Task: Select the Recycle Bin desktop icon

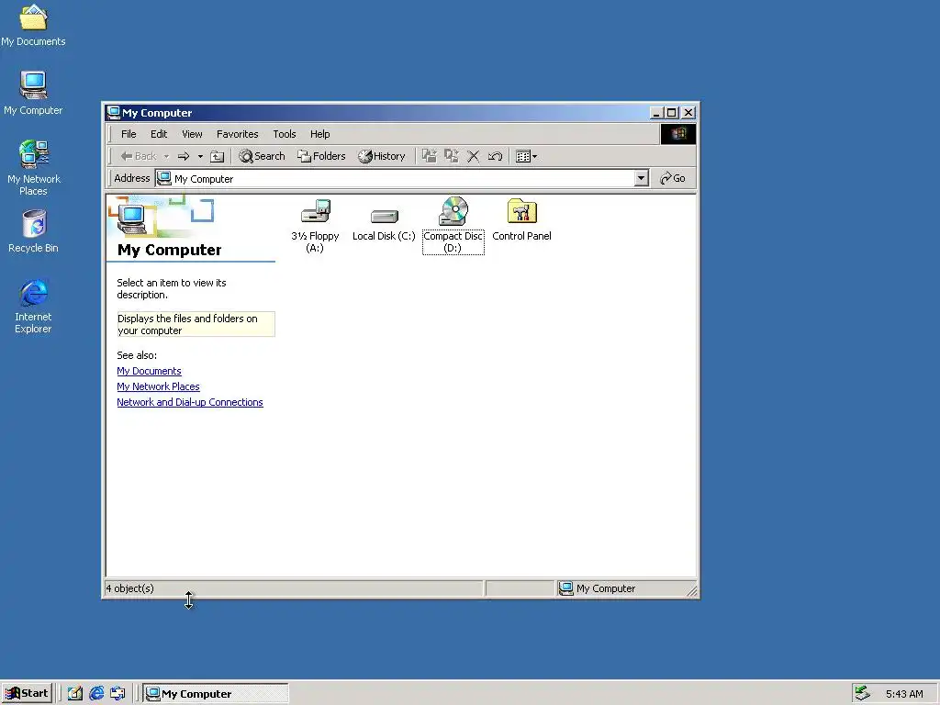Action: (x=34, y=231)
